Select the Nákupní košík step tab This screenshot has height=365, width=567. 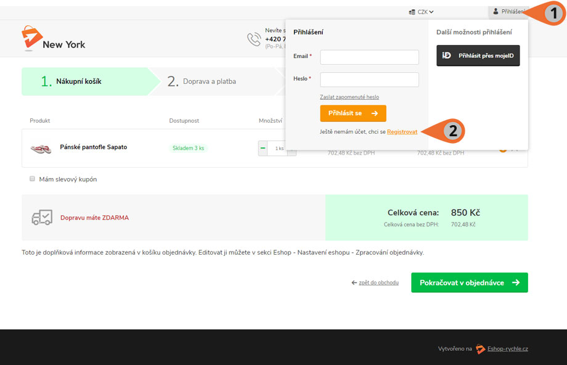pyautogui.click(x=91, y=81)
